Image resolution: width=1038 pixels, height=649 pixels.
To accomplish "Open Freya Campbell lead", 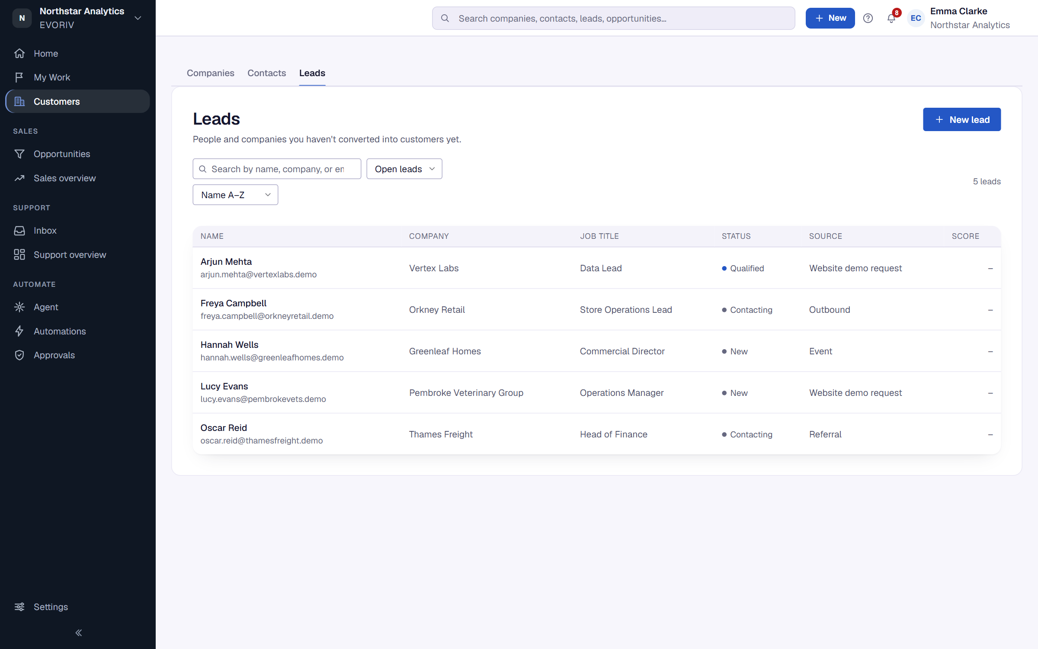I will pyautogui.click(x=233, y=303).
